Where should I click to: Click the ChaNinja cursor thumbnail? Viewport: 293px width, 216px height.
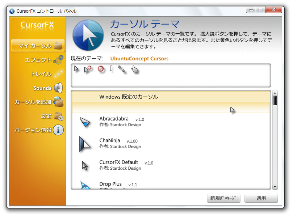click(85, 144)
